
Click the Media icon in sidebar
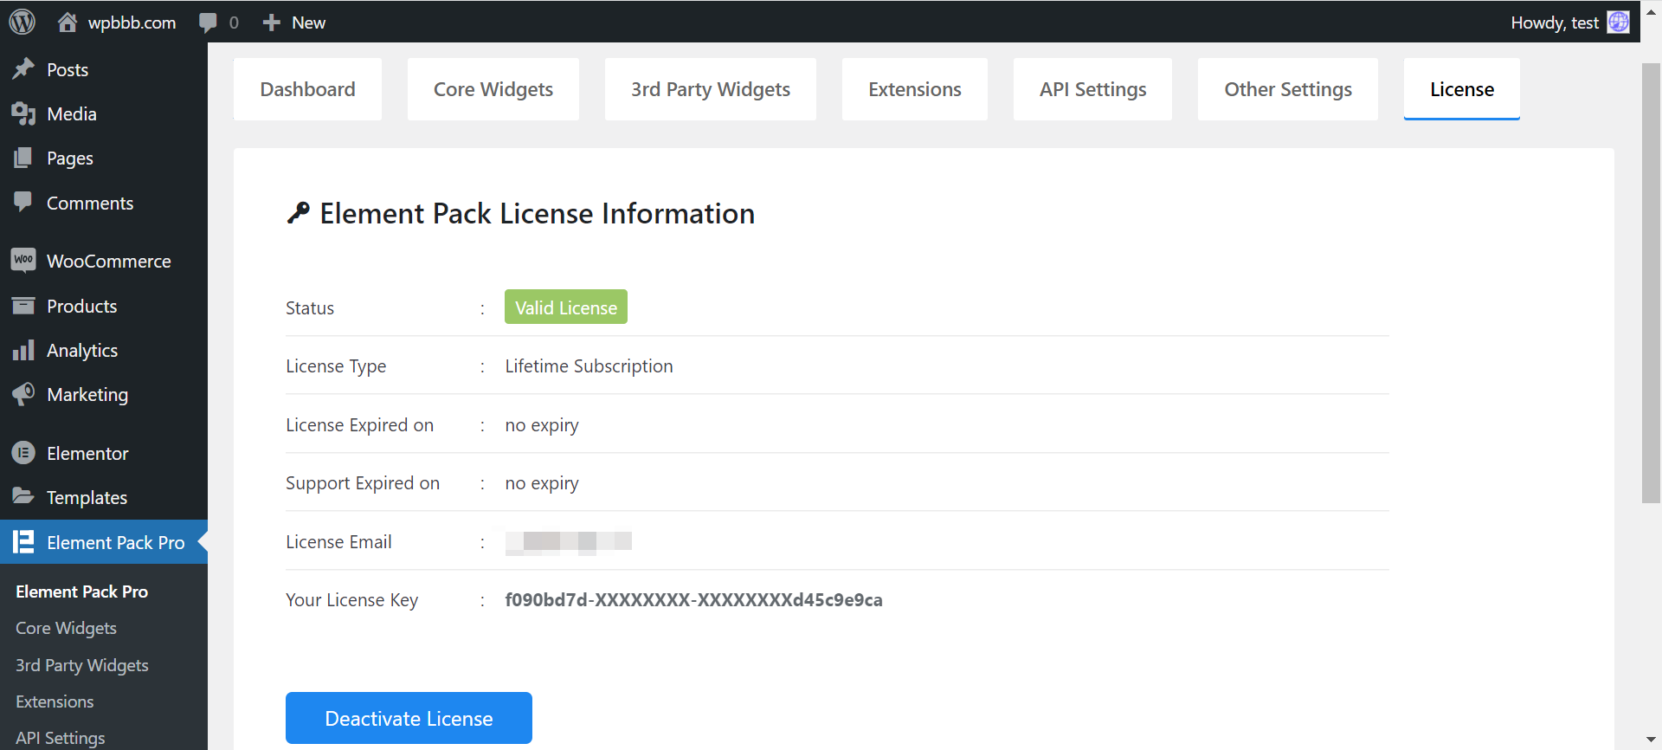click(x=23, y=113)
